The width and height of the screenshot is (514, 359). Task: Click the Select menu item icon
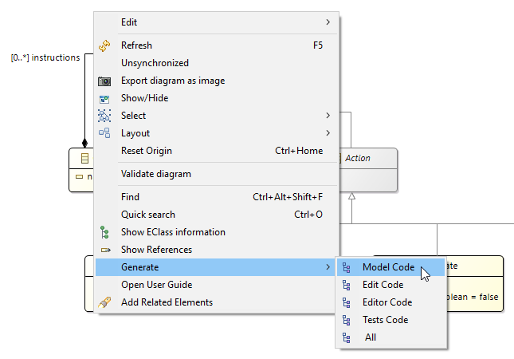coord(104,116)
